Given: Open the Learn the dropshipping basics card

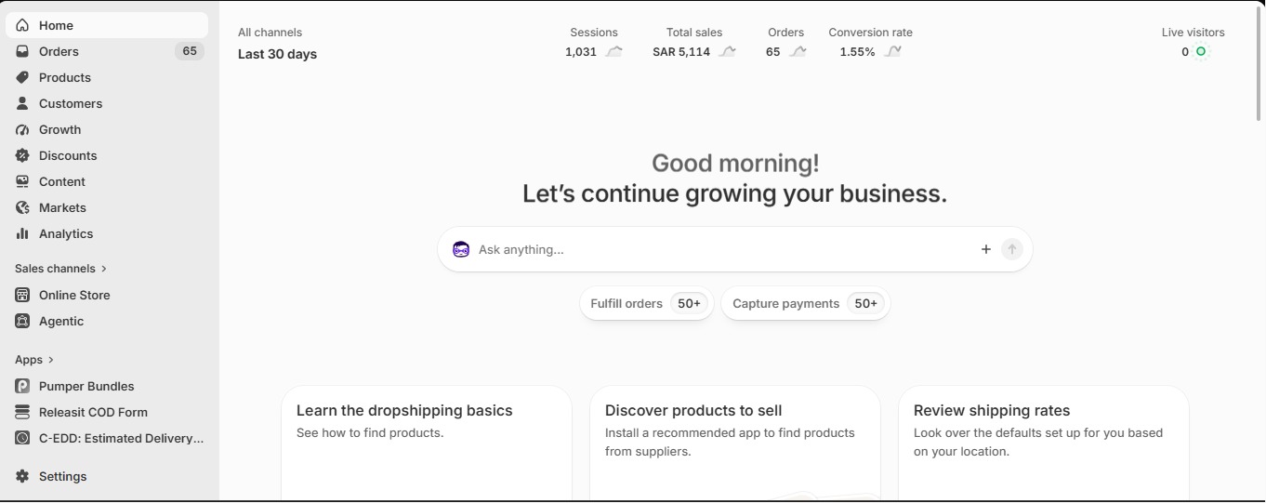Looking at the screenshot, I should pyautogui.click(x=427, y=443).
